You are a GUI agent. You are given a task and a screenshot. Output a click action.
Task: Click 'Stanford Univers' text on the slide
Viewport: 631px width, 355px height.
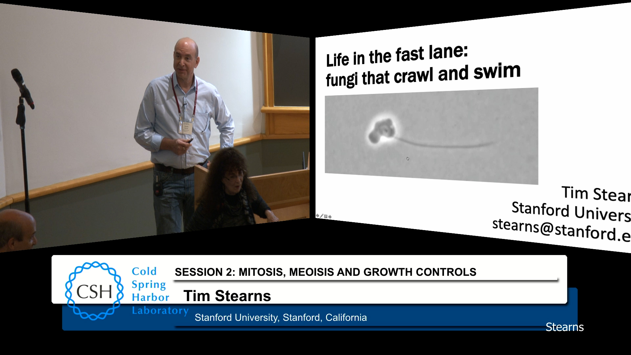tap(571, 211)
